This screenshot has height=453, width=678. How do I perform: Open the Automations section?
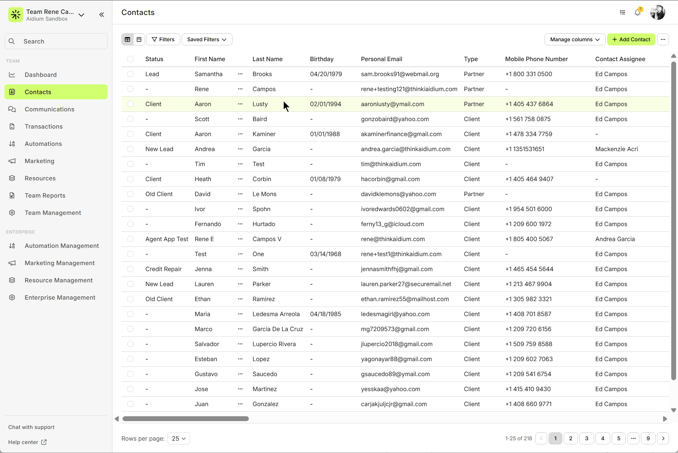(x=43, y=144)
